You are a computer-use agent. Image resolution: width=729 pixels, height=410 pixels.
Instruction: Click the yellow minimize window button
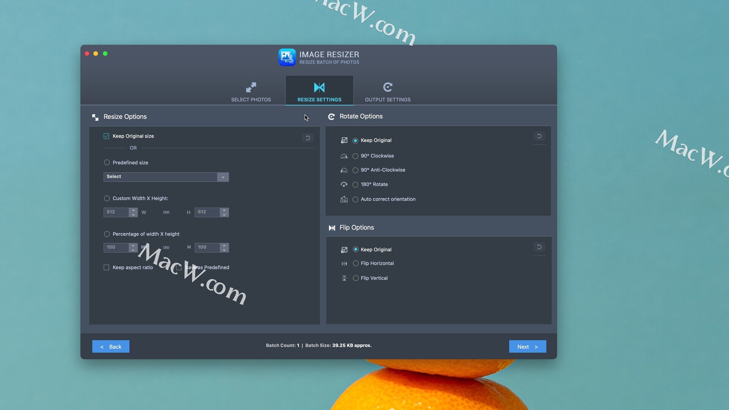coord(96,54)
